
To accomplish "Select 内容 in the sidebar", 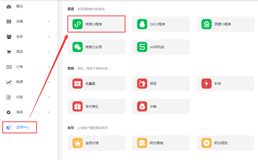I will pyautogui.click(x=20, y=97).
